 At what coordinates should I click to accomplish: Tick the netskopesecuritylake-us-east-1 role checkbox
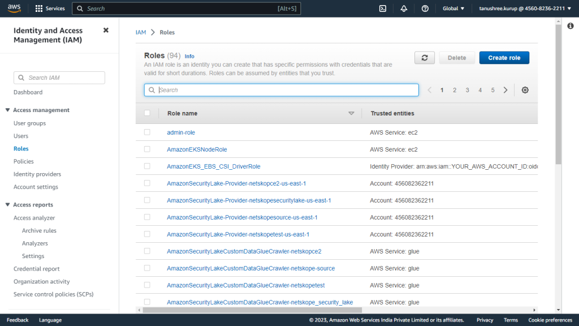pyautogui.click(x=147, y=200)
